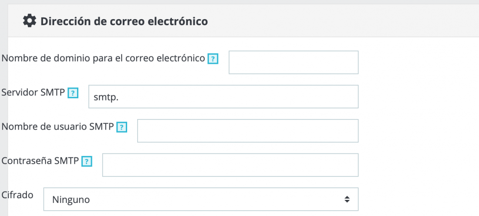Open the Contraseña SMTP help icon
The height and width of the screenshot is (216, 479).
pos(87,161)
